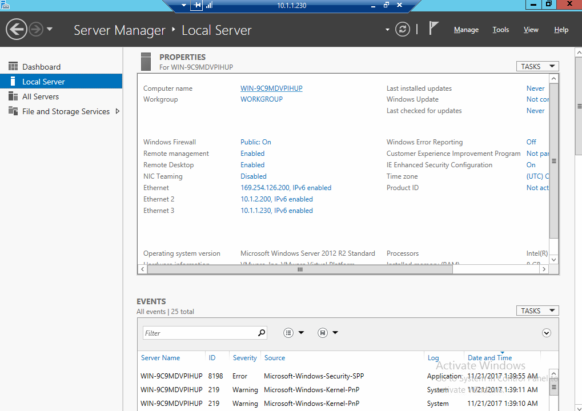
Task: Toggle IE Enhanced Security Configuration On setting
Action: [531, 164]
